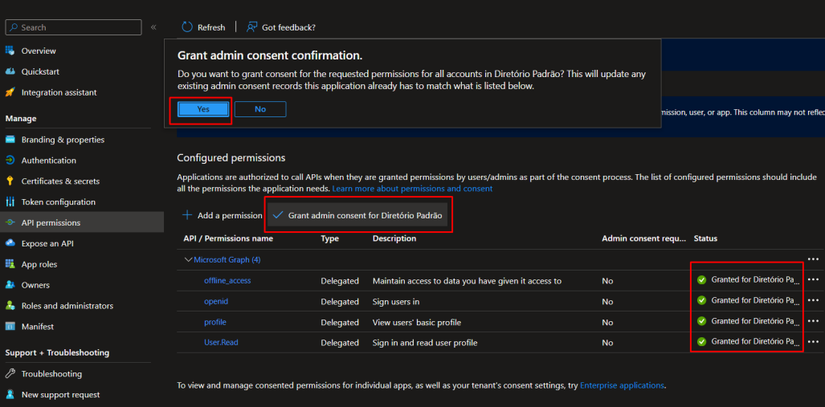825x407 pixels.
Task: Open the Overview page
Action: pyautogui.click(x=39, y=51)
